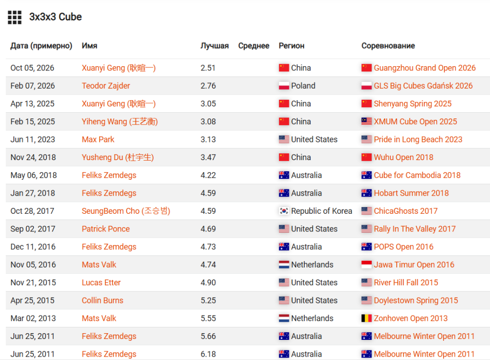This screenshot has height=360, width=490.
Task: Click the Australia flag beside POPS Open 2016
Action: (367, 247)
